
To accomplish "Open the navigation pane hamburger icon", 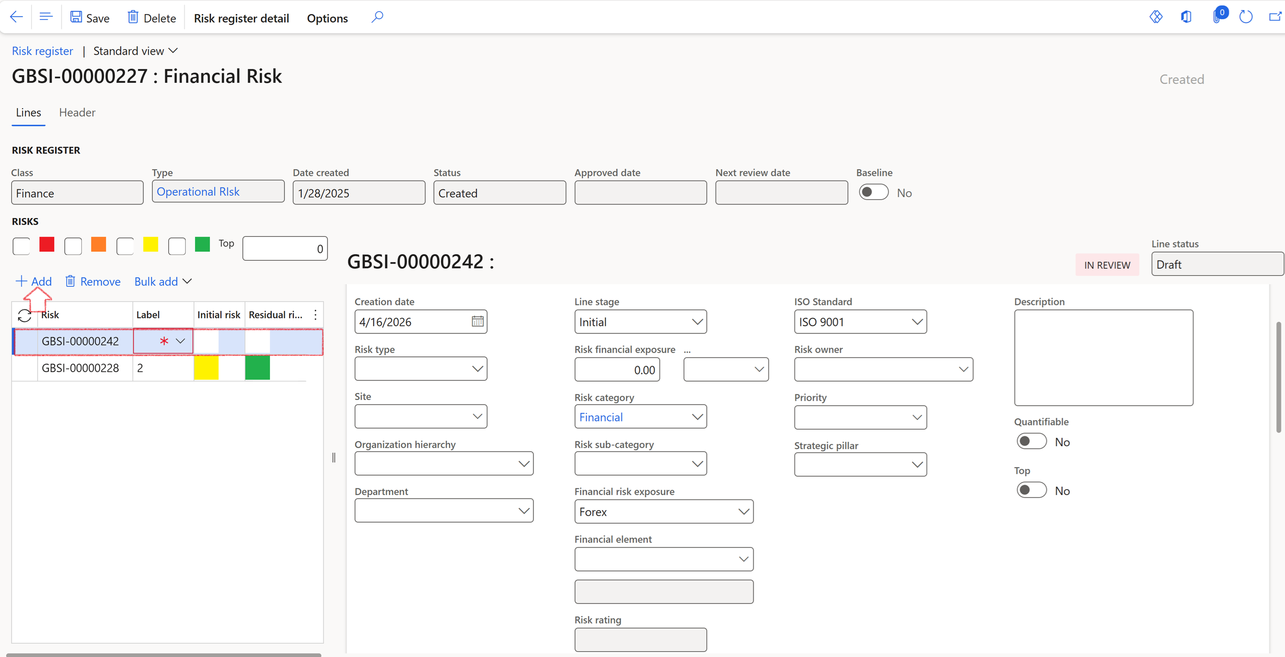I will [46, 17].
